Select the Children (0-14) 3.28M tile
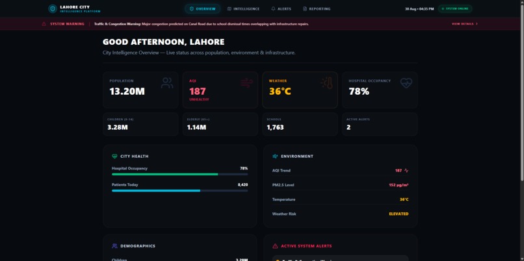Image resolution: width=524 pixels, height=261 pixels. tap(140, 124)
